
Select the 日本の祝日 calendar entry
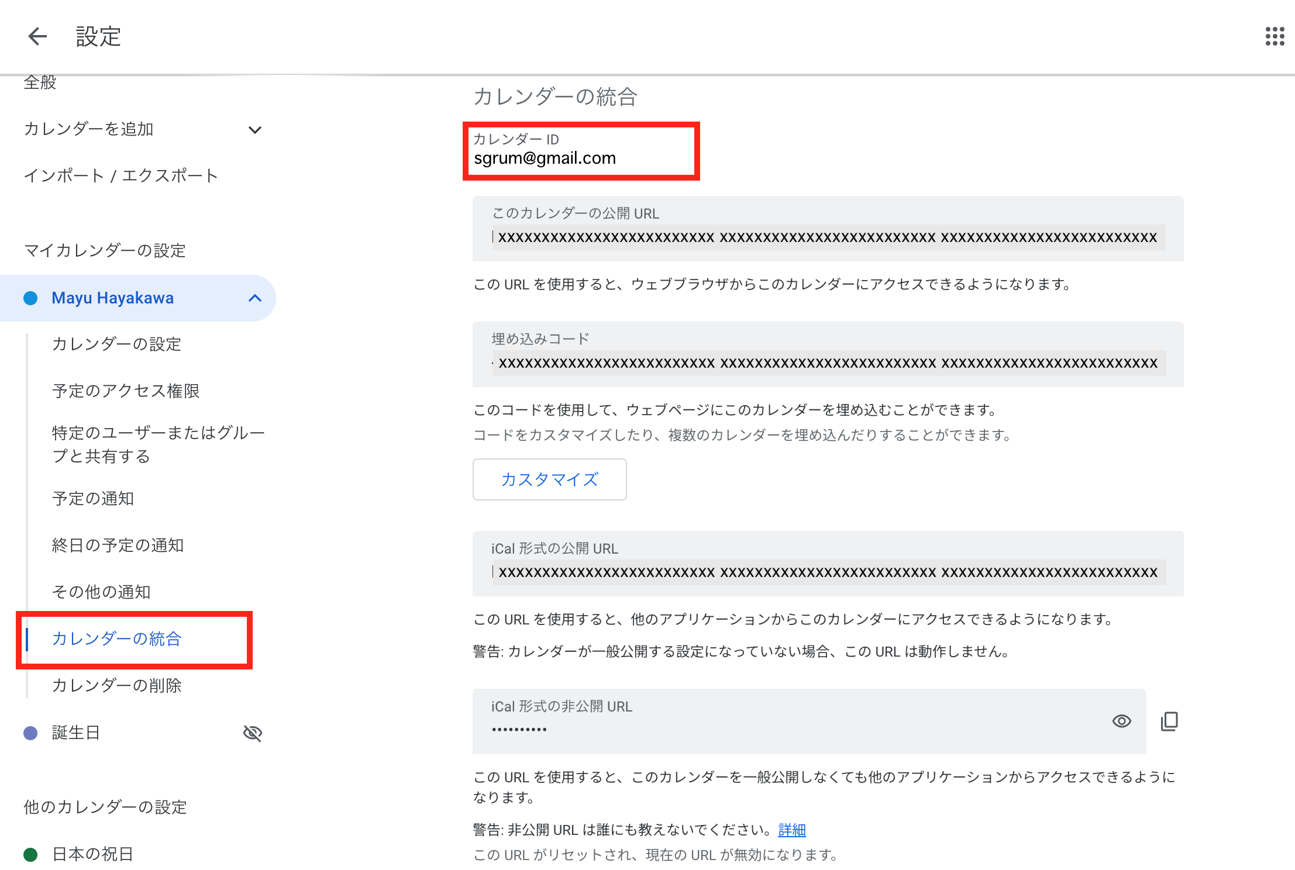tap(92, 854)
